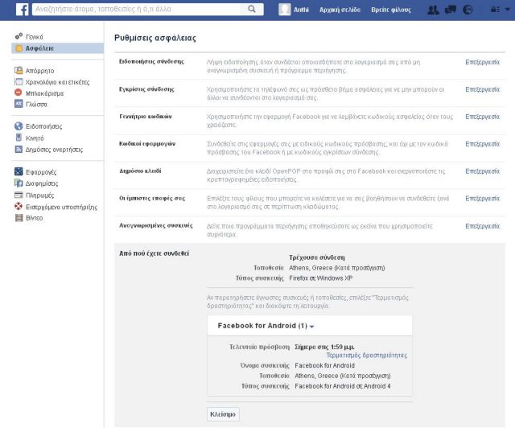This screenshot has height=428, width=515.
Task: Click Τερματισμός δραστηριότητας link
Action: click(367, 355)
